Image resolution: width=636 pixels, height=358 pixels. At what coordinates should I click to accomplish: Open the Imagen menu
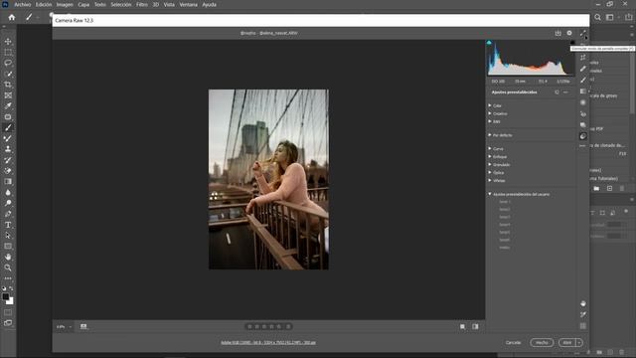click(x=65, y=4)
